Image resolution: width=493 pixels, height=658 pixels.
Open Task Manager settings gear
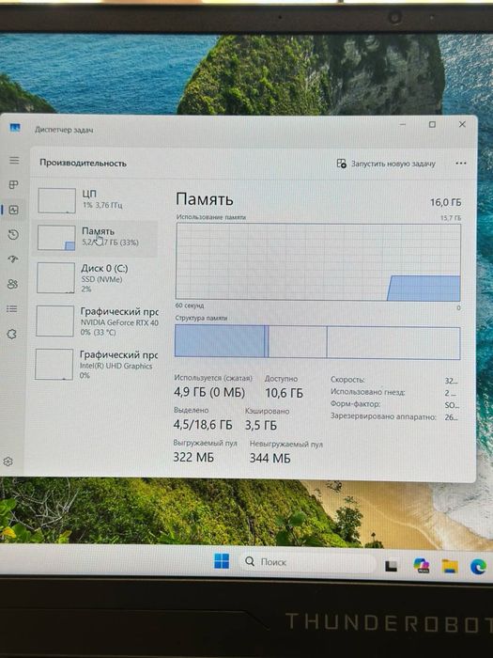(8, 462)
